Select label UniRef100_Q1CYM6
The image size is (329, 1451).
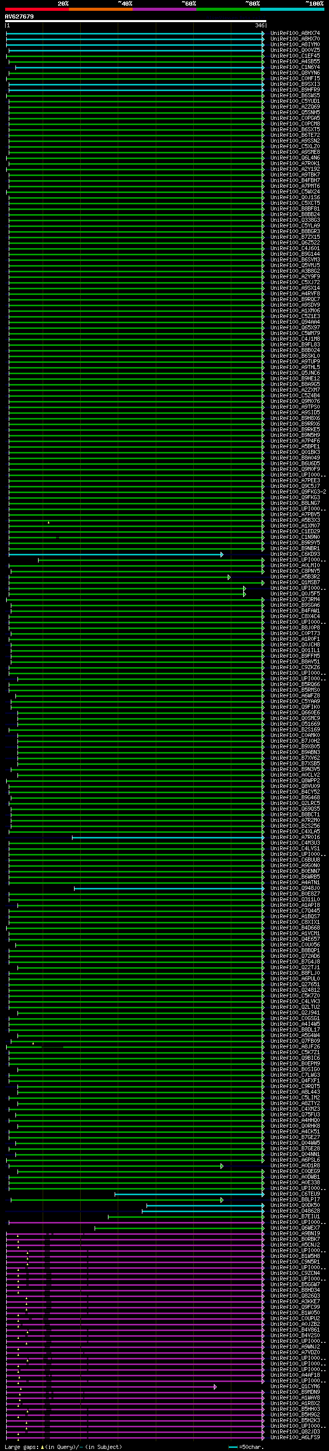[x=295, y=1387]
